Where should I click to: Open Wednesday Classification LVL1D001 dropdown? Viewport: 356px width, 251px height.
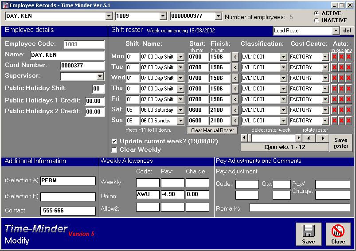click(283, 78)
